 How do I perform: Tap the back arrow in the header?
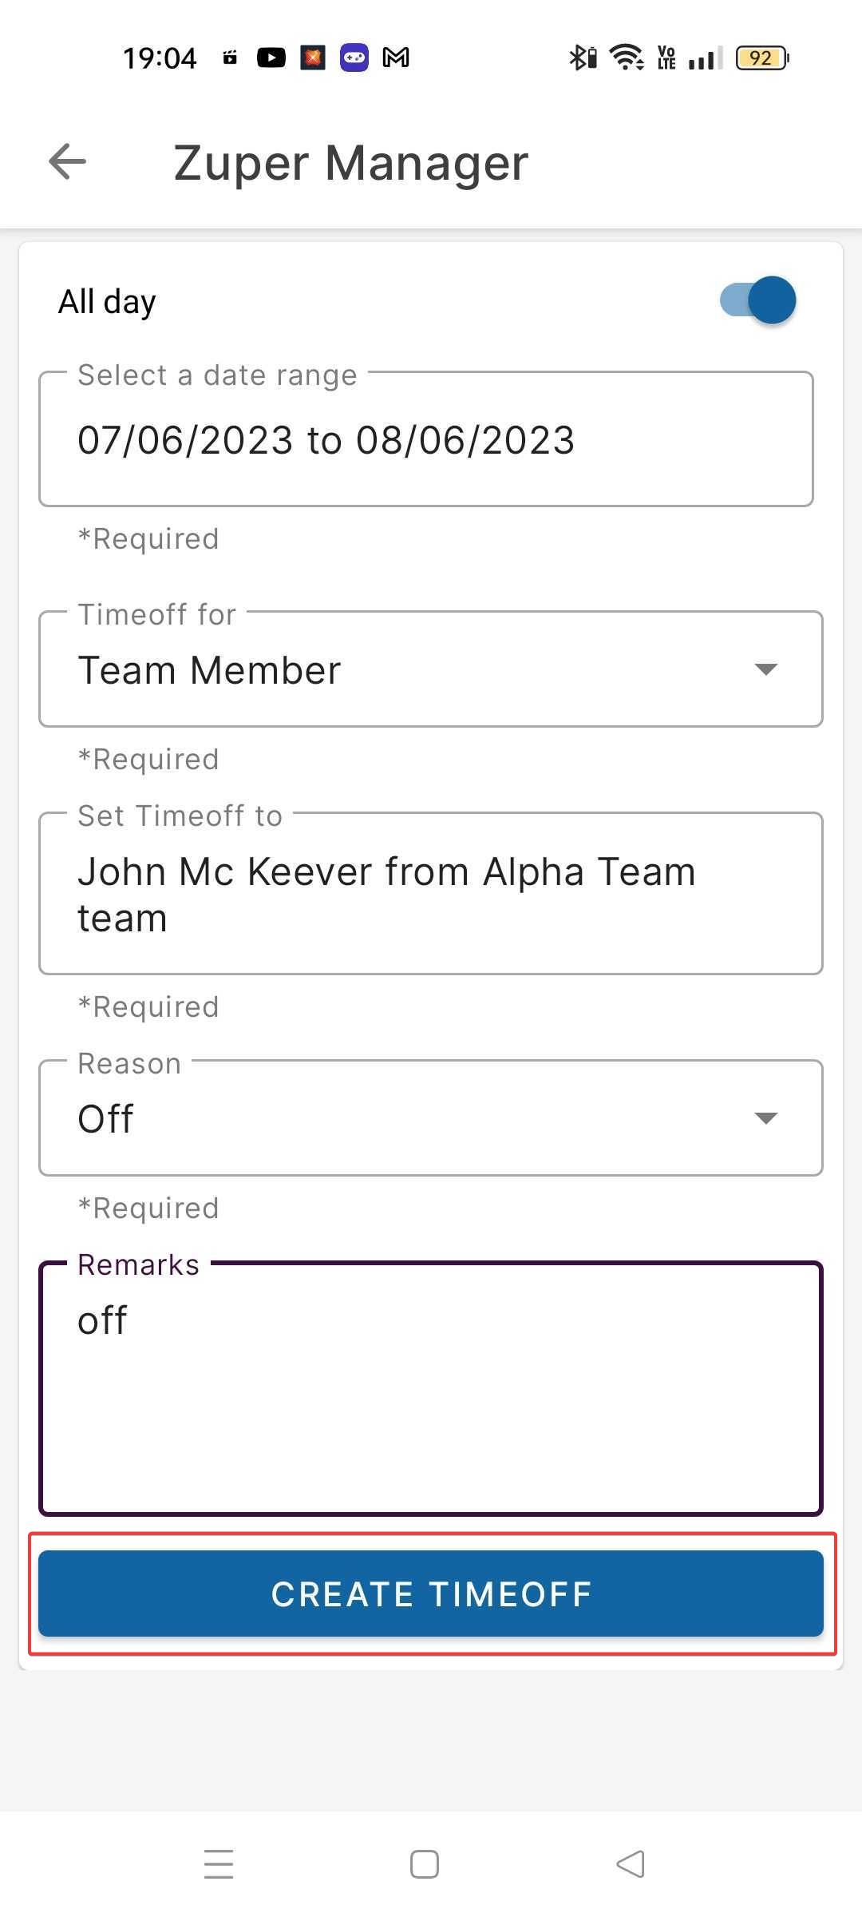pos(67,162)
